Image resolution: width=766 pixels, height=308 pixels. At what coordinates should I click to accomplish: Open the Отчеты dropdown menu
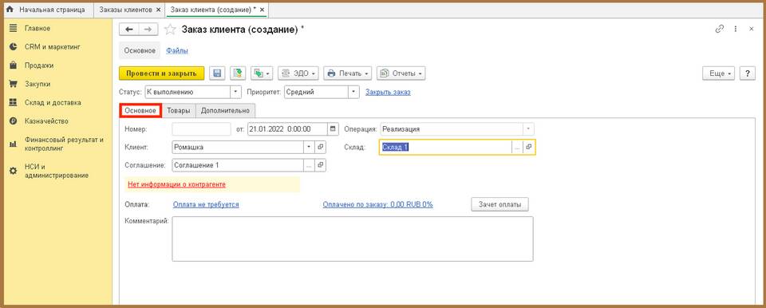pos(401,73)
